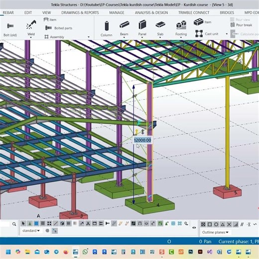Viewport: 259px width, 259px height.
Task: Open Photoshop from the taskbar
Action: point(191,252)
